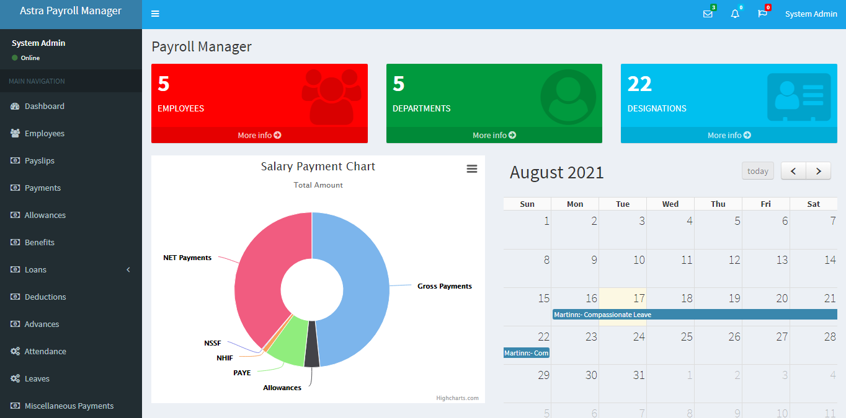Screen dimensions: 846x418
Task: Click the flag tasks icon
Action: tap(762, 14)
